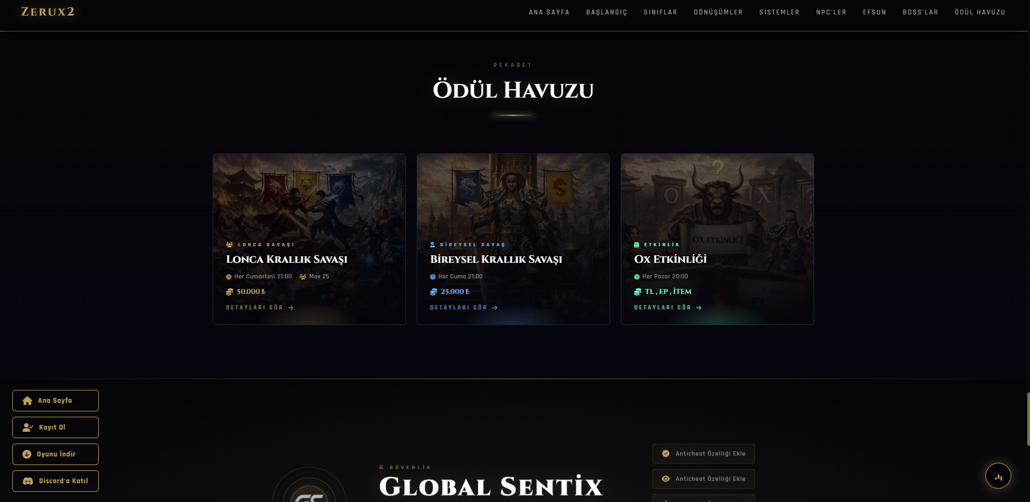Screen dimensions: 1030x502
Task: Open the round stats chart floating button
Action: pyautogui.click(x=998, y=476)
